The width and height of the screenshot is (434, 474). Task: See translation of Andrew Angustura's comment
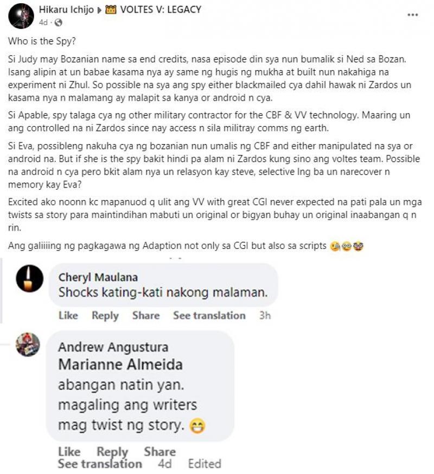(100, 464)
